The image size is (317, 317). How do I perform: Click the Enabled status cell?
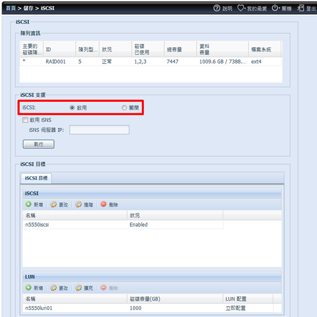139,224
